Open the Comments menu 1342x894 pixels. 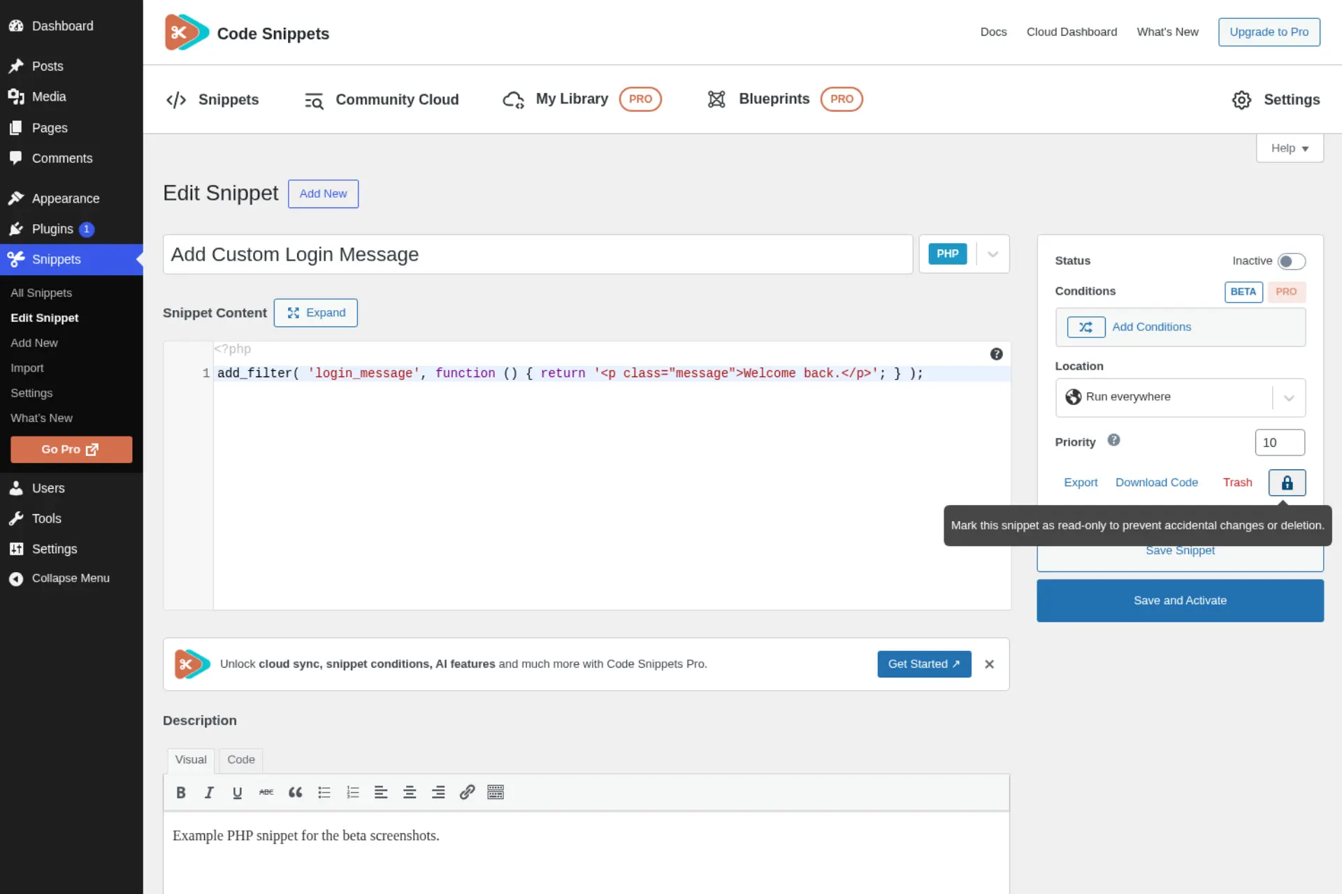pyautogui.click(x=71, y=159)
